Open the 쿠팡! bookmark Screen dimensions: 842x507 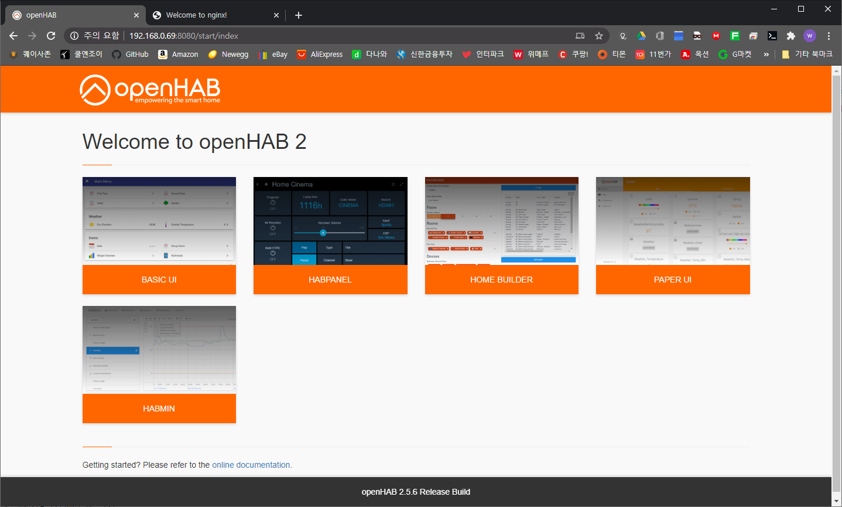573,54
